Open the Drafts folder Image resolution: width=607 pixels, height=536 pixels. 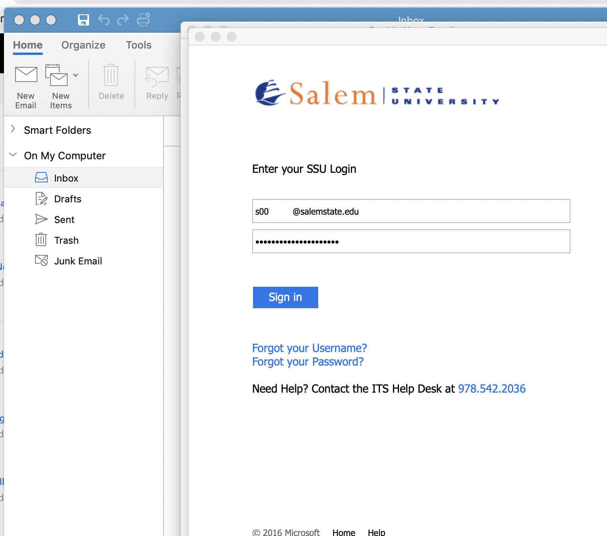(84, 199)
